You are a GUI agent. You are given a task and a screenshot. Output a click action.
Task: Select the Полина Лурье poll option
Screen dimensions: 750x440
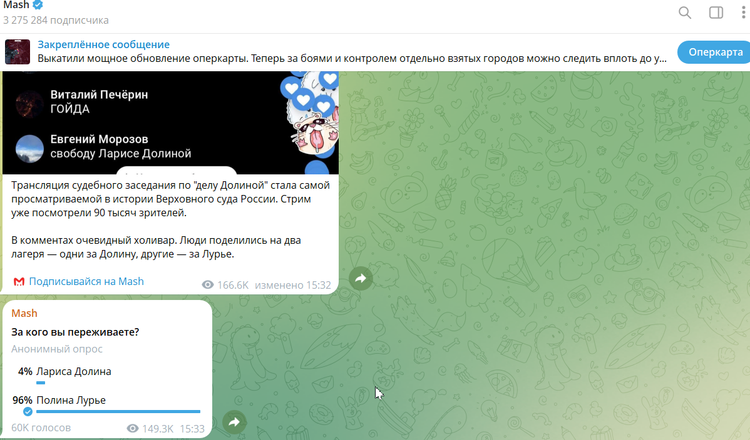pyautogui.click(x=71, y=400)
